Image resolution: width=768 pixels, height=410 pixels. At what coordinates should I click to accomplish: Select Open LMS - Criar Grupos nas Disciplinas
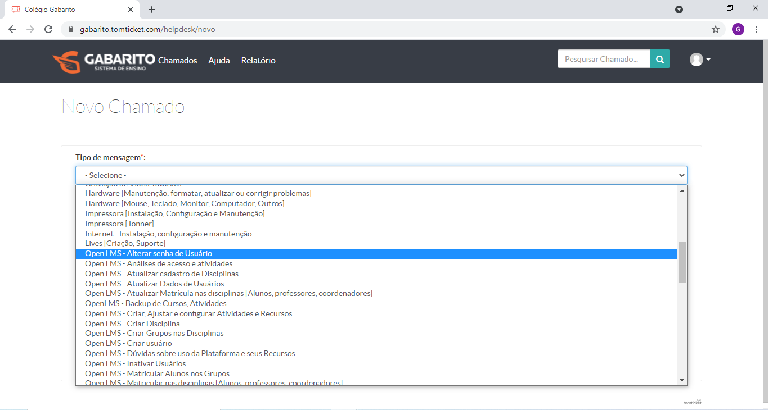[x=376, y=334]
